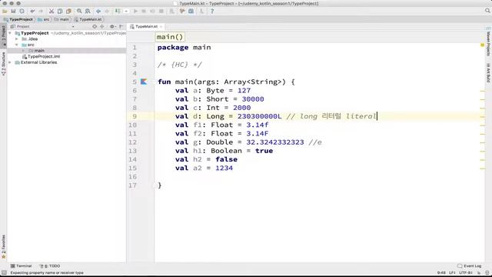Open the Ant Build side tab
This screenshot has width=492, height=277.
pos(488,72)
